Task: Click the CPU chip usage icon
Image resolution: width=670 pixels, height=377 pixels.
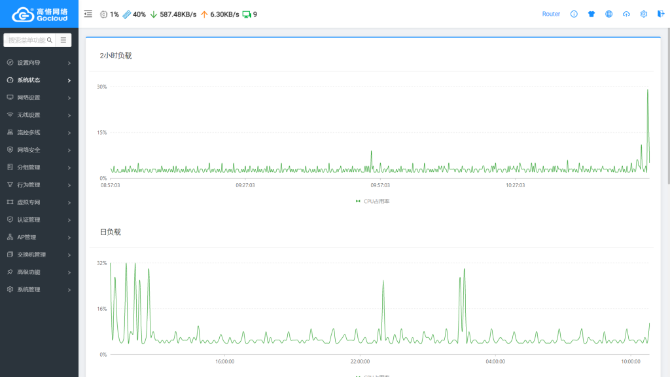Action: point(104,14)
